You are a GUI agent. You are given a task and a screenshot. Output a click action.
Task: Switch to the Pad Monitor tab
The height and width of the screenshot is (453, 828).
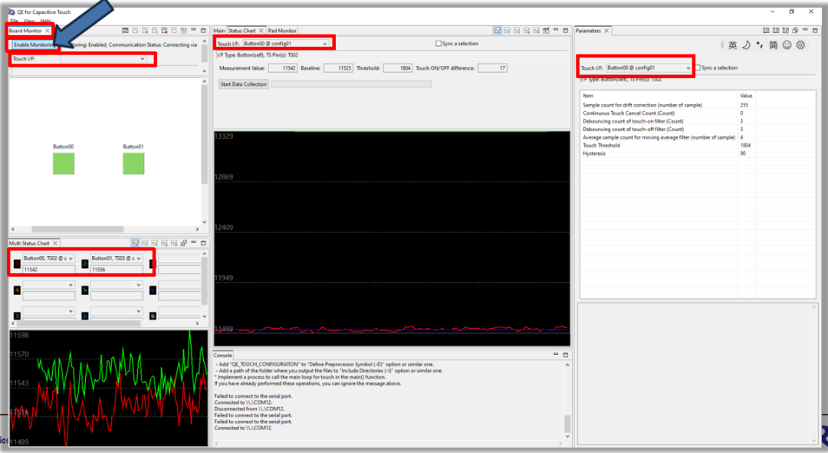[x=282, y=31]
